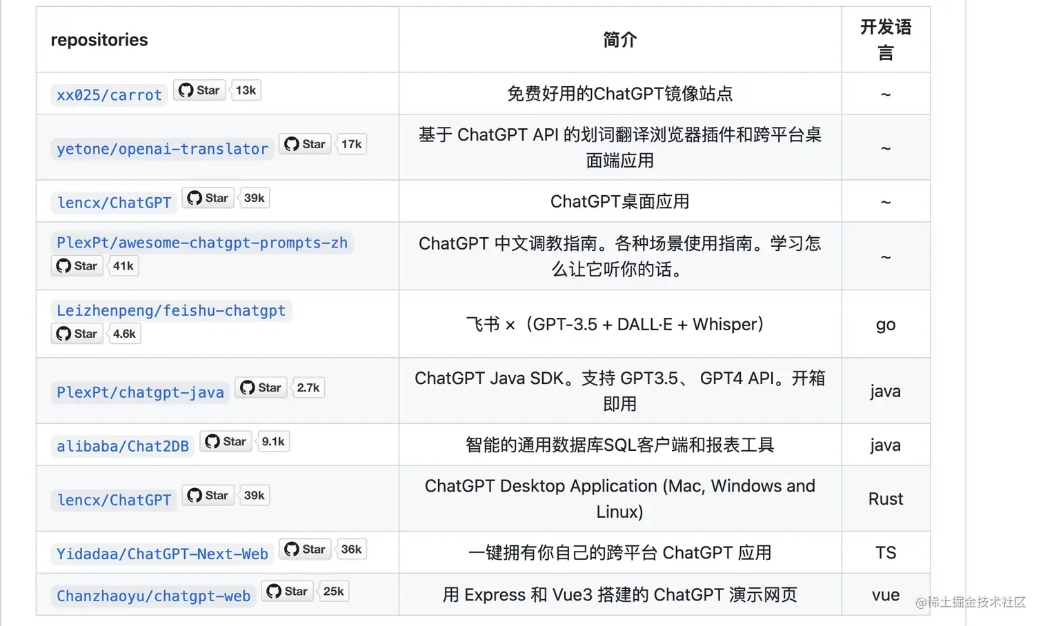Open lencx/ChatGPT link in the Rust row
Viewport: 1043px width, 626px height.
coord(114,500)
